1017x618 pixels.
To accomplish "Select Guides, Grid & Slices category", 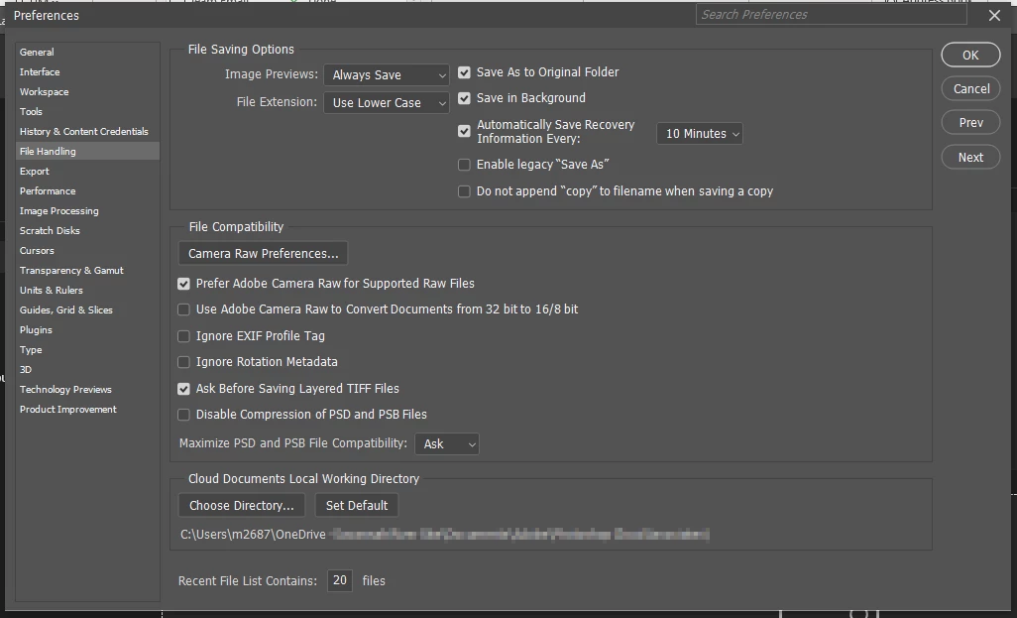I will coord(87,310).
